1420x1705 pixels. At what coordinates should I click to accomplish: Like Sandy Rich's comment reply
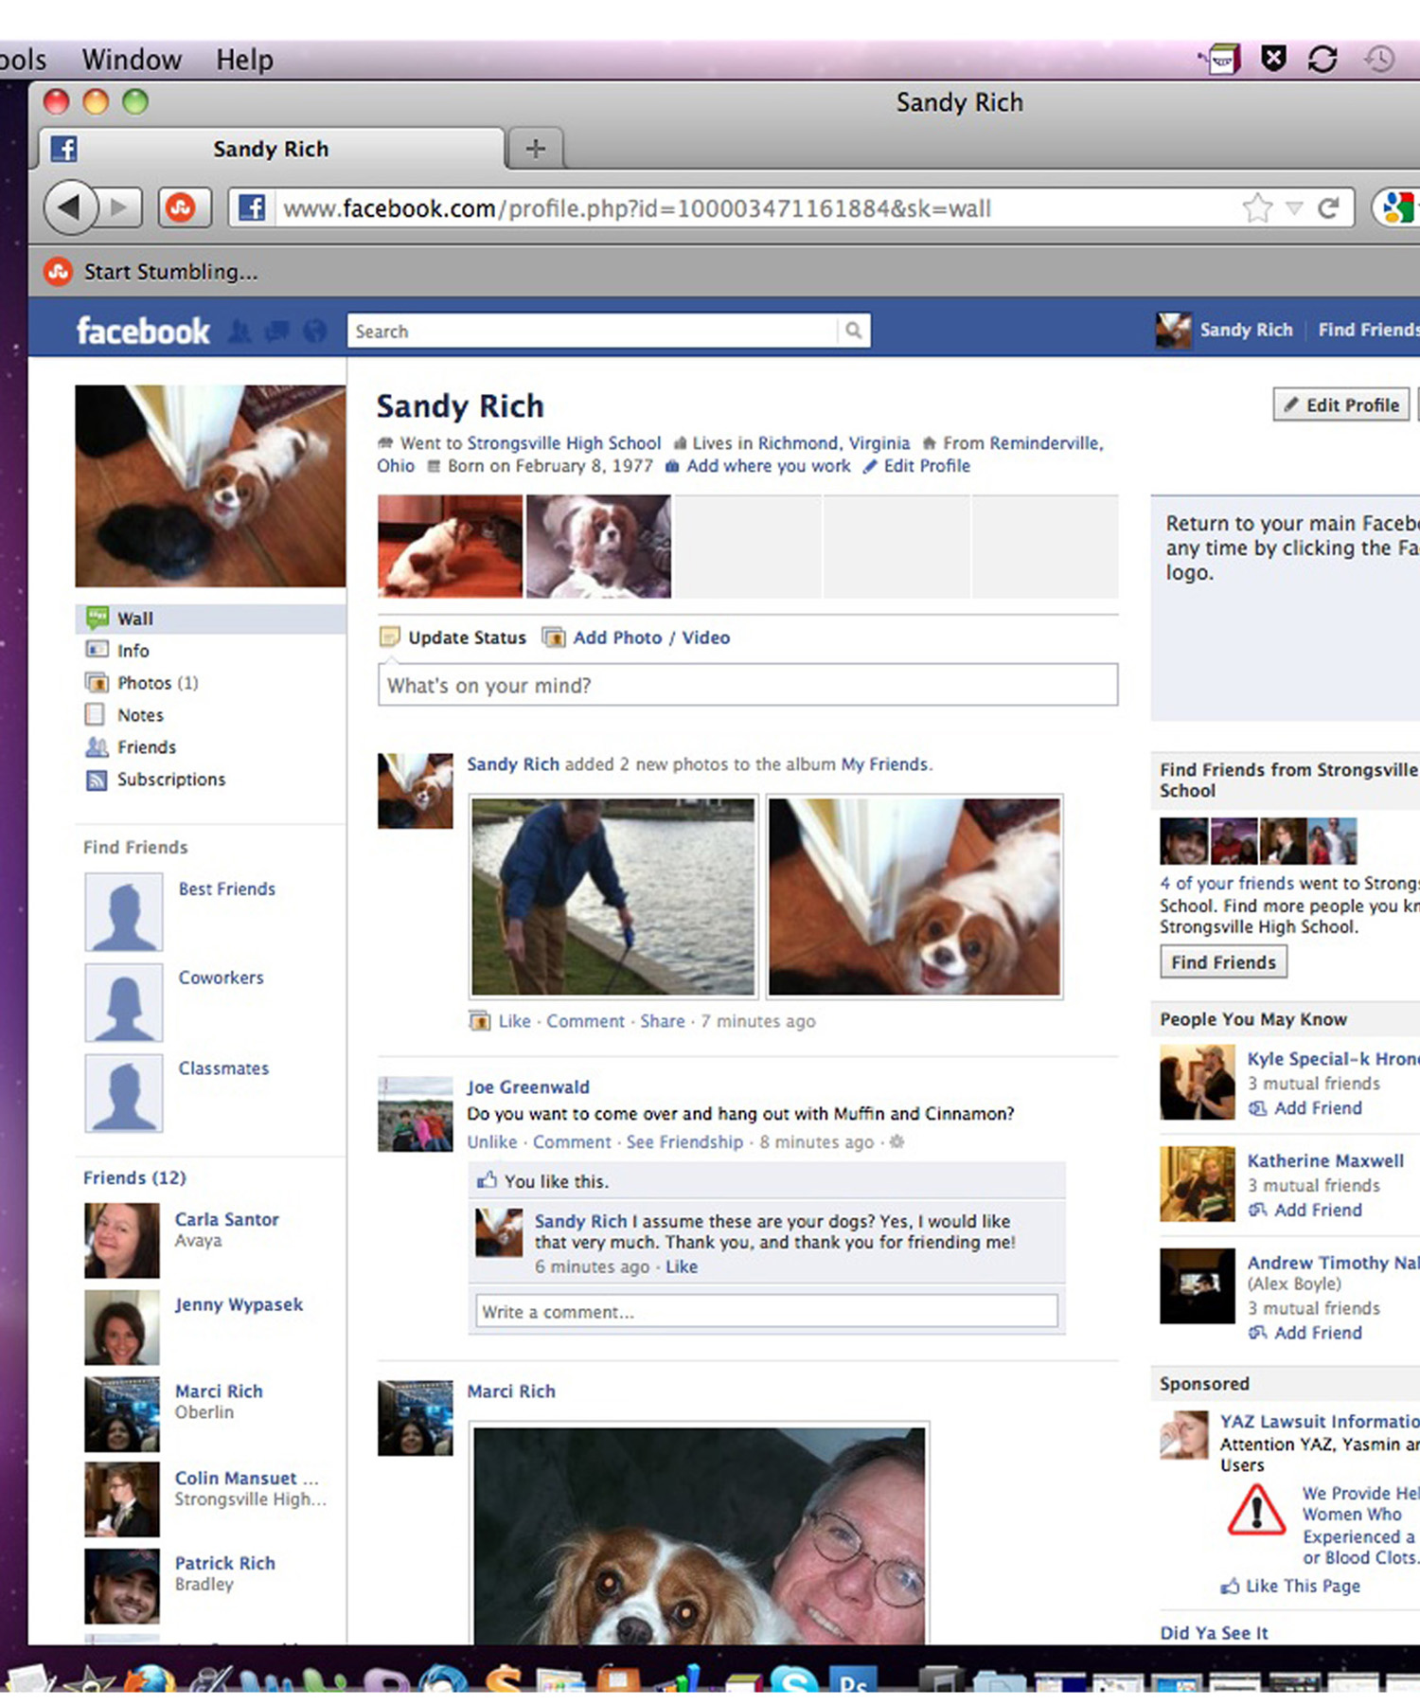click(681, 1267)
